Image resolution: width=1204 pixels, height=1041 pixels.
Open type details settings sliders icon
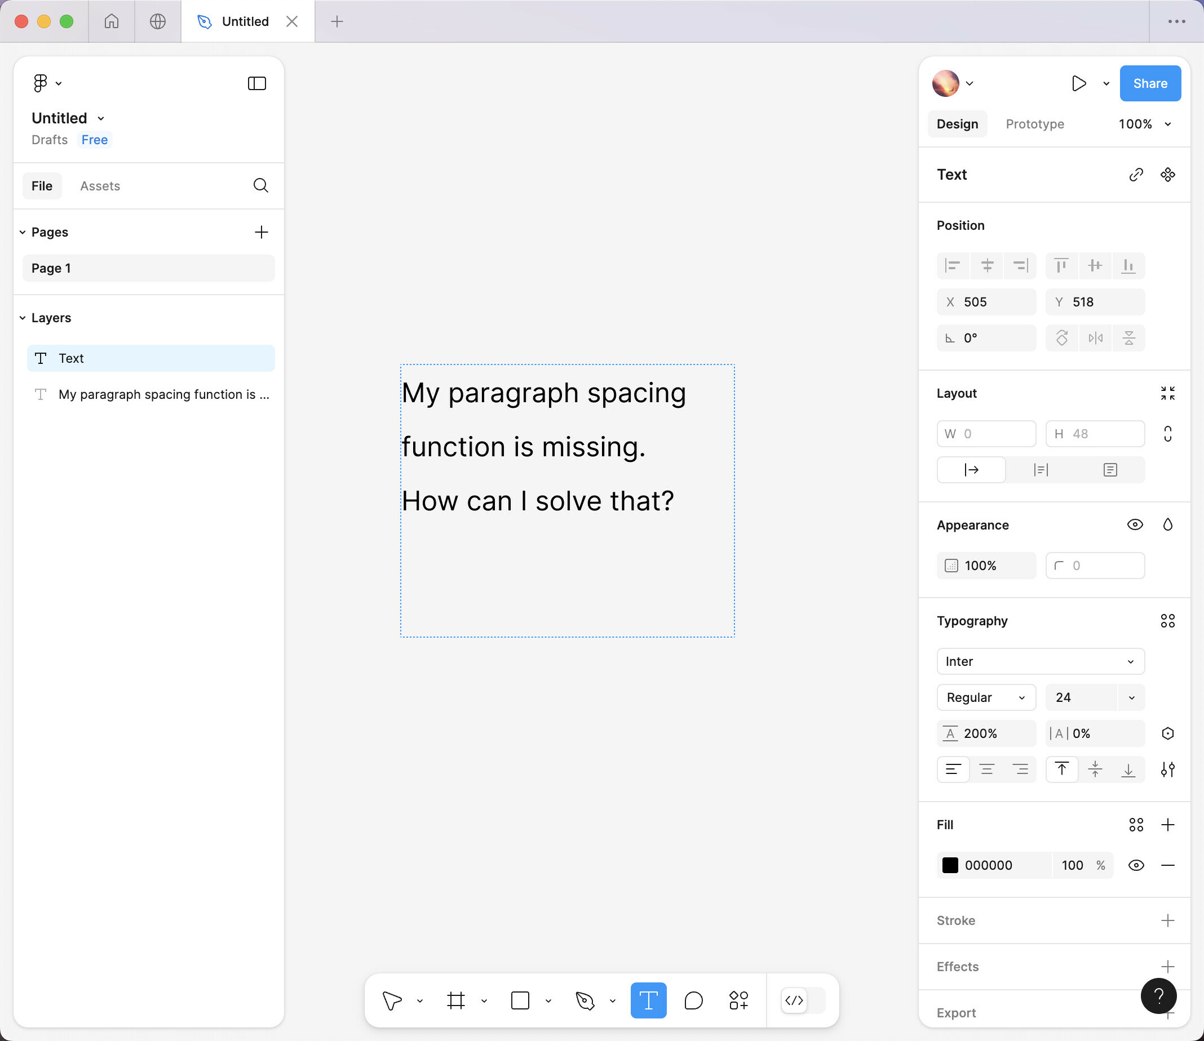tap(1167, 769)
